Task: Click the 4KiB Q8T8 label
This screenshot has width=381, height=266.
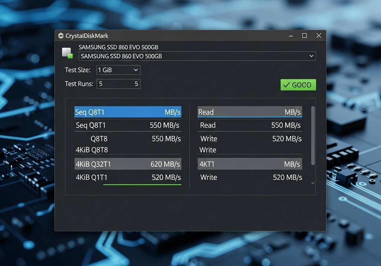Action: 92,150
